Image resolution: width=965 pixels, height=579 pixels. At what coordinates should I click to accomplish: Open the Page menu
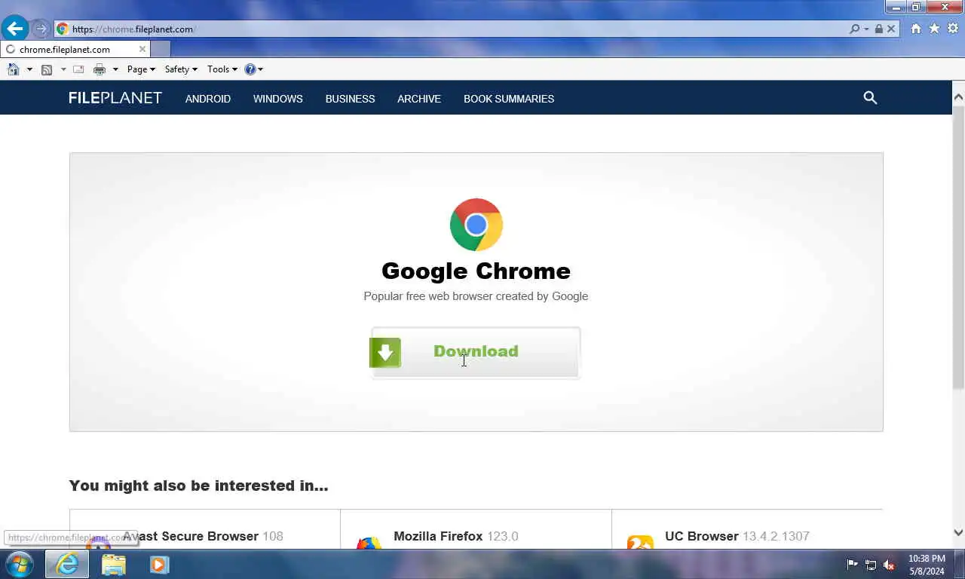[x=141, y=69]
